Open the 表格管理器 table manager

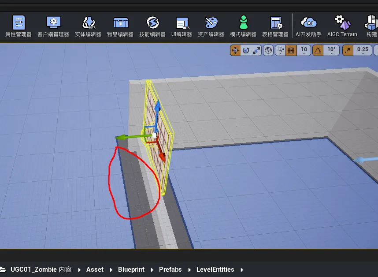tap(275, 26)
